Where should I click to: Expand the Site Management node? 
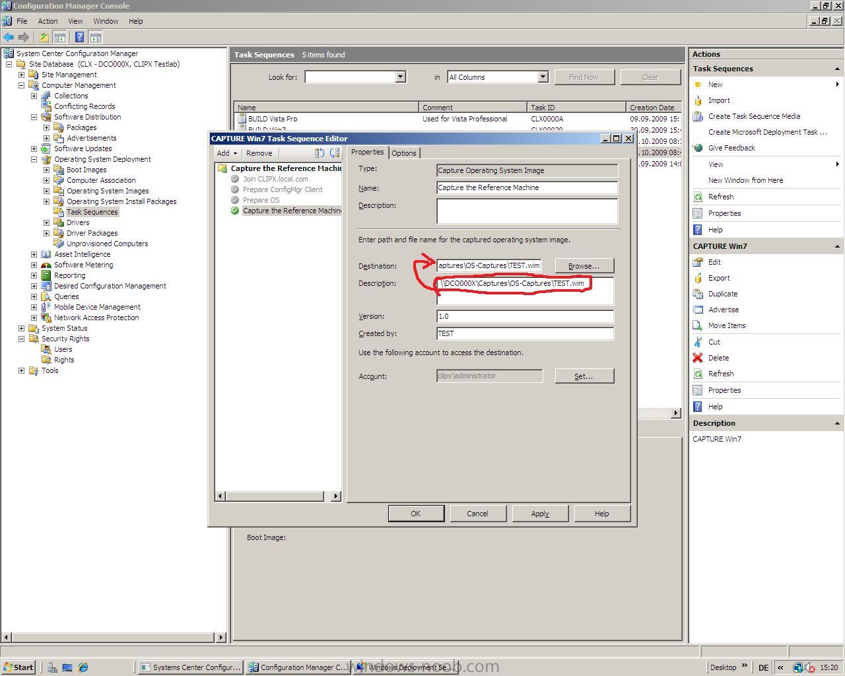point(21,75)
